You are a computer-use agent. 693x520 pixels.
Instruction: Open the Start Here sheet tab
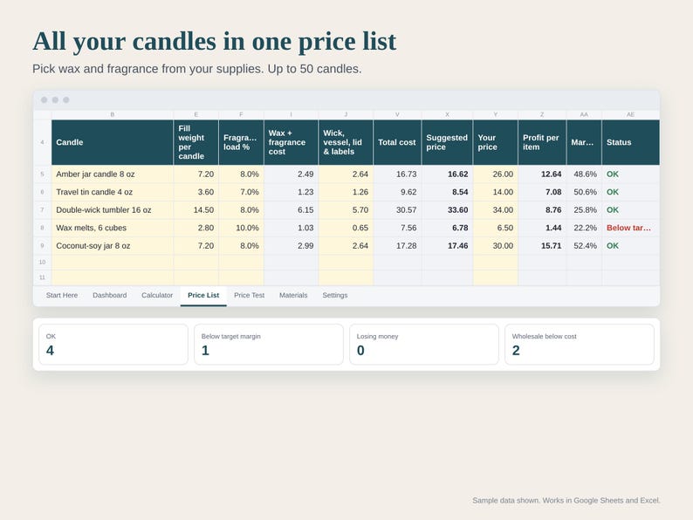tap(62, 295)
